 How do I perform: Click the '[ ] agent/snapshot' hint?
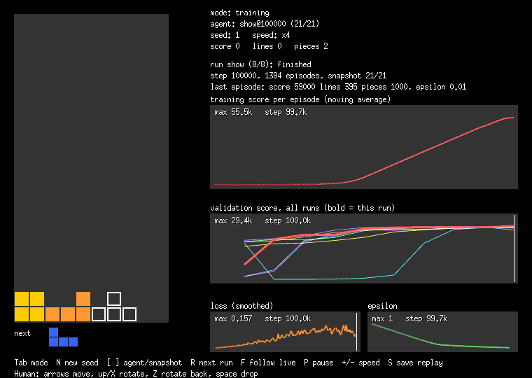[x=144, y=363]
